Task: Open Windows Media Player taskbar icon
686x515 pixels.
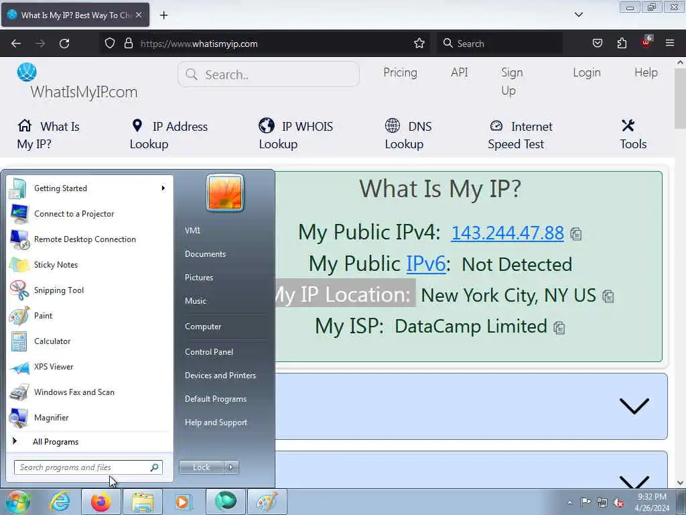Action: 184,502
